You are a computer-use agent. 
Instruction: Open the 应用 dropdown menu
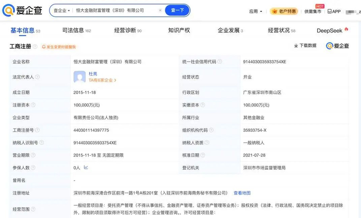point(256,11)
